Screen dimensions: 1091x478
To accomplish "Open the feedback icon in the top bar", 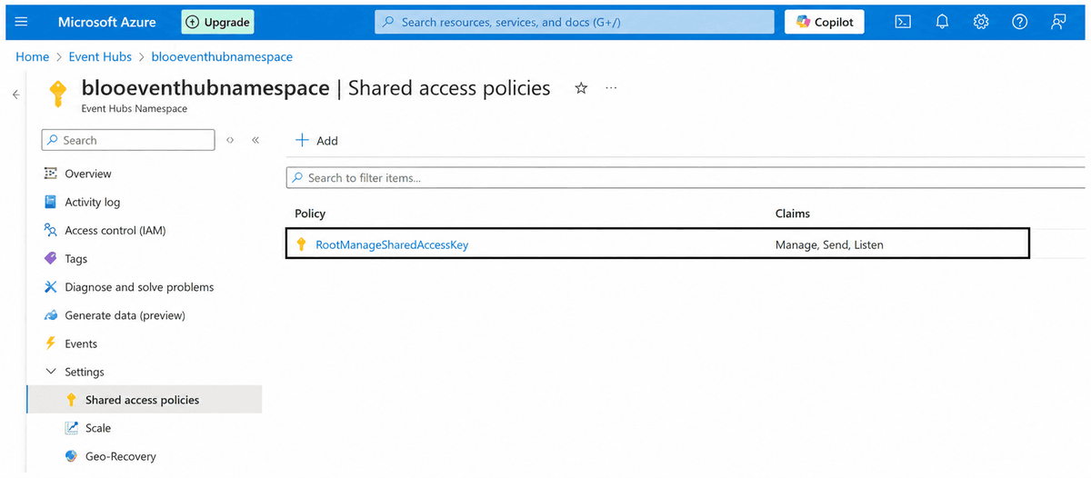I will coord(1058,22).
